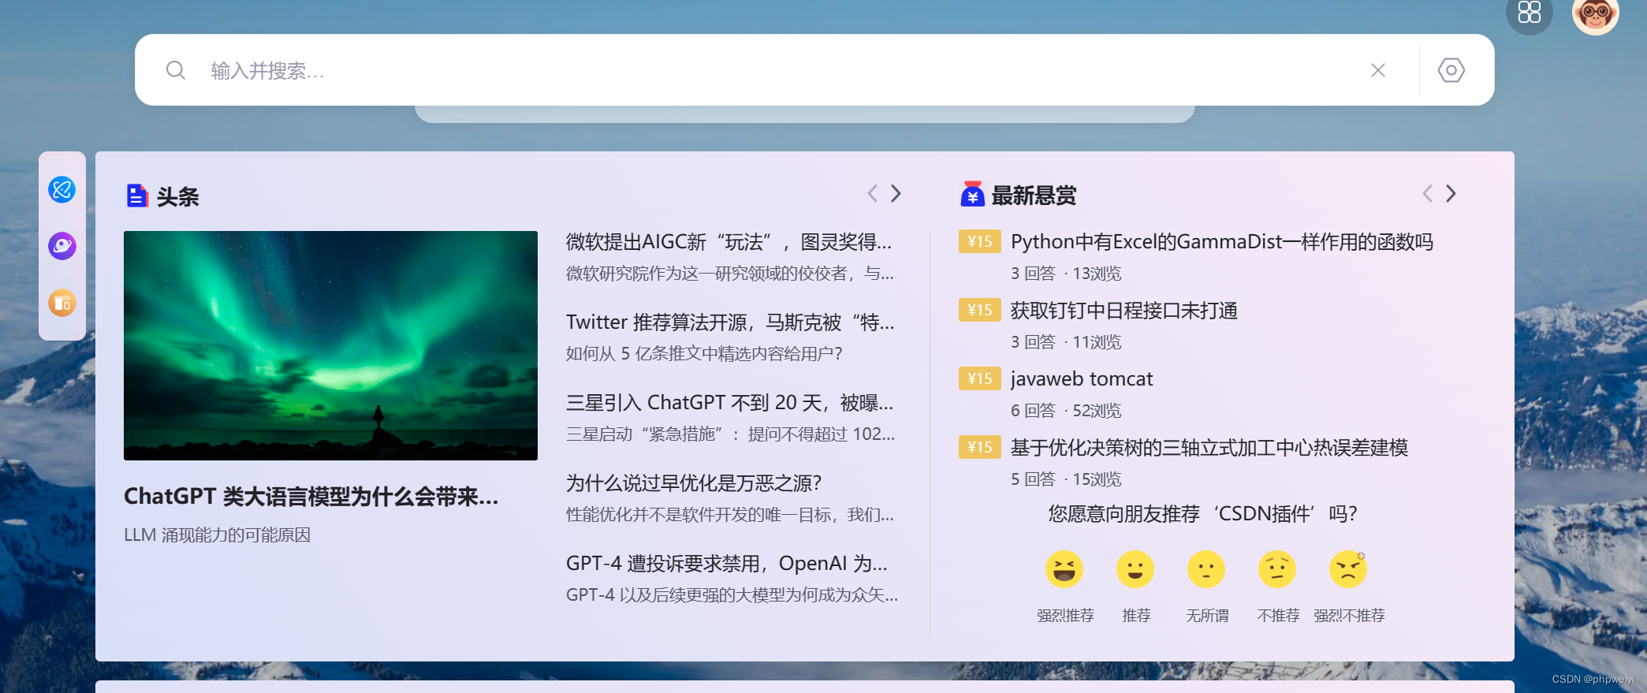Clear the search box with X
Screen dimensions: 1647x693
pyautogui.click(x=1378, y=70)
